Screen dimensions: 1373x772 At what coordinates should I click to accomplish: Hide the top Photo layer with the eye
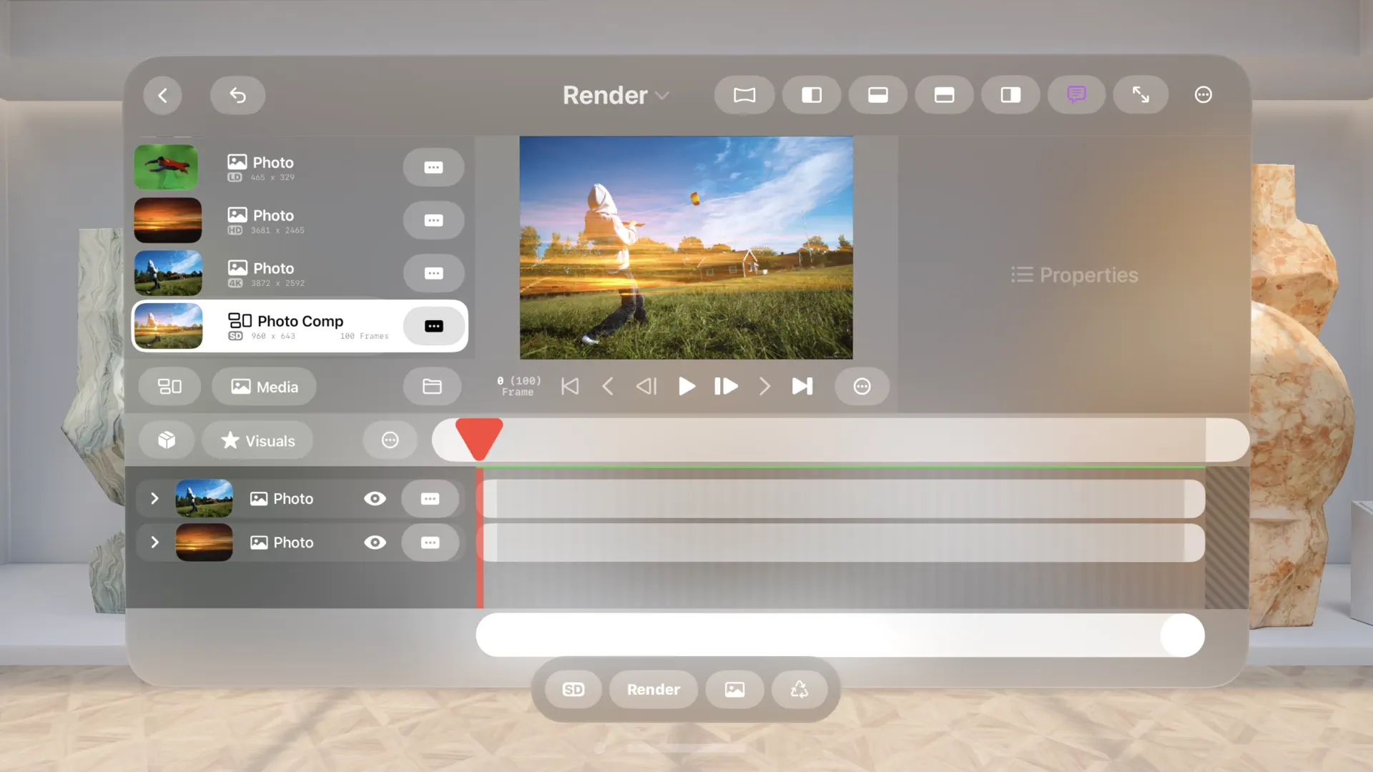pyautogui.click(x=375, y=498)
